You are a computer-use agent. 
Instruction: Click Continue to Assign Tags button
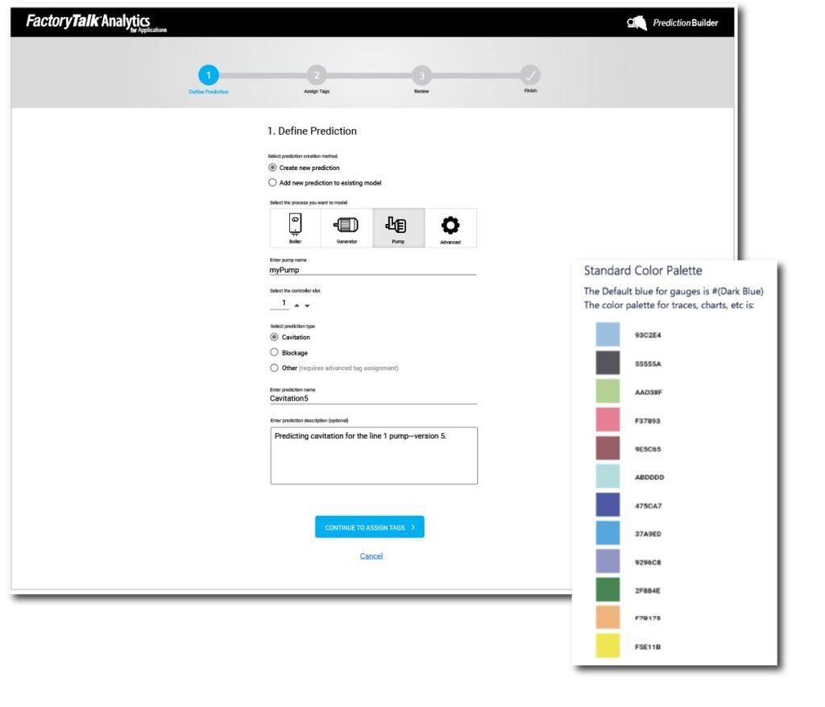(370, 527)
